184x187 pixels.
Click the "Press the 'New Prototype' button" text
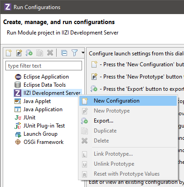pyautogui.click(x=143, y=77)
